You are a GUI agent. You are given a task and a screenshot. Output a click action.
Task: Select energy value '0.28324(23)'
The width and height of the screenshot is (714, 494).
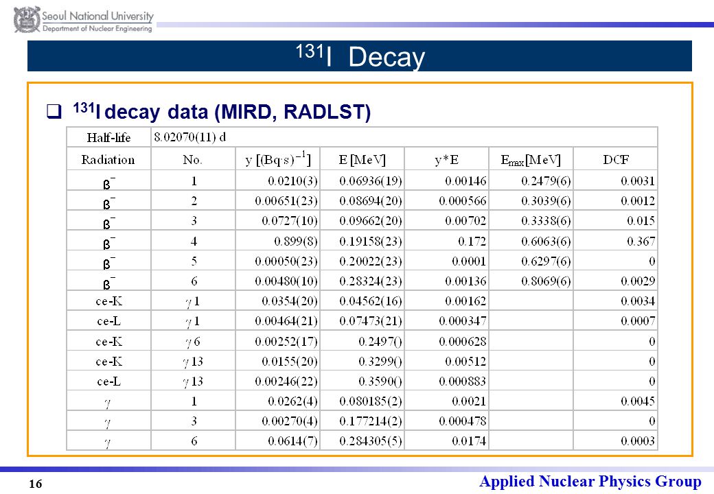371,281
